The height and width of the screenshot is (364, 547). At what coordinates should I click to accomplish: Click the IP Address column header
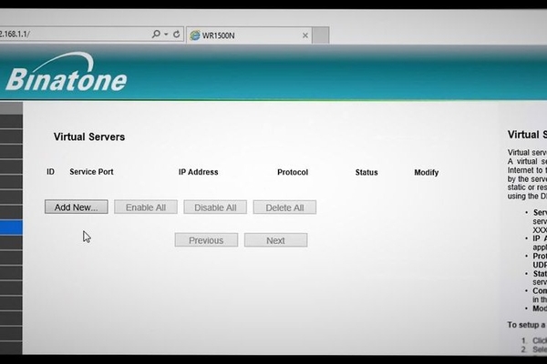(x=198, y=172)
